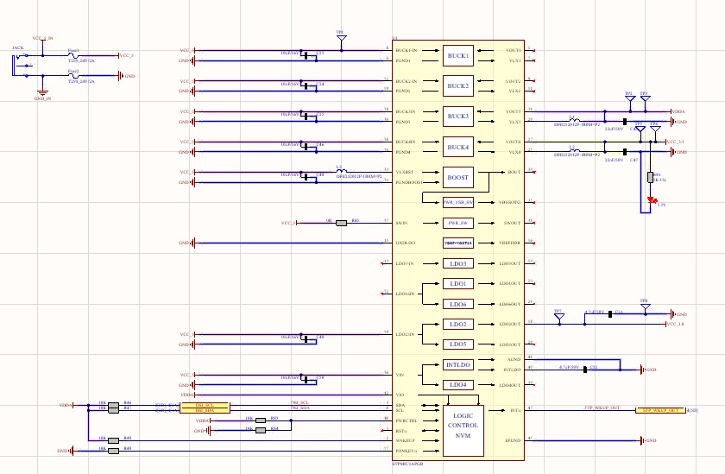Viewport: 725px width, 474px height.
Task: Select the PWR_USB_SW block
Action: click(457, 202)
